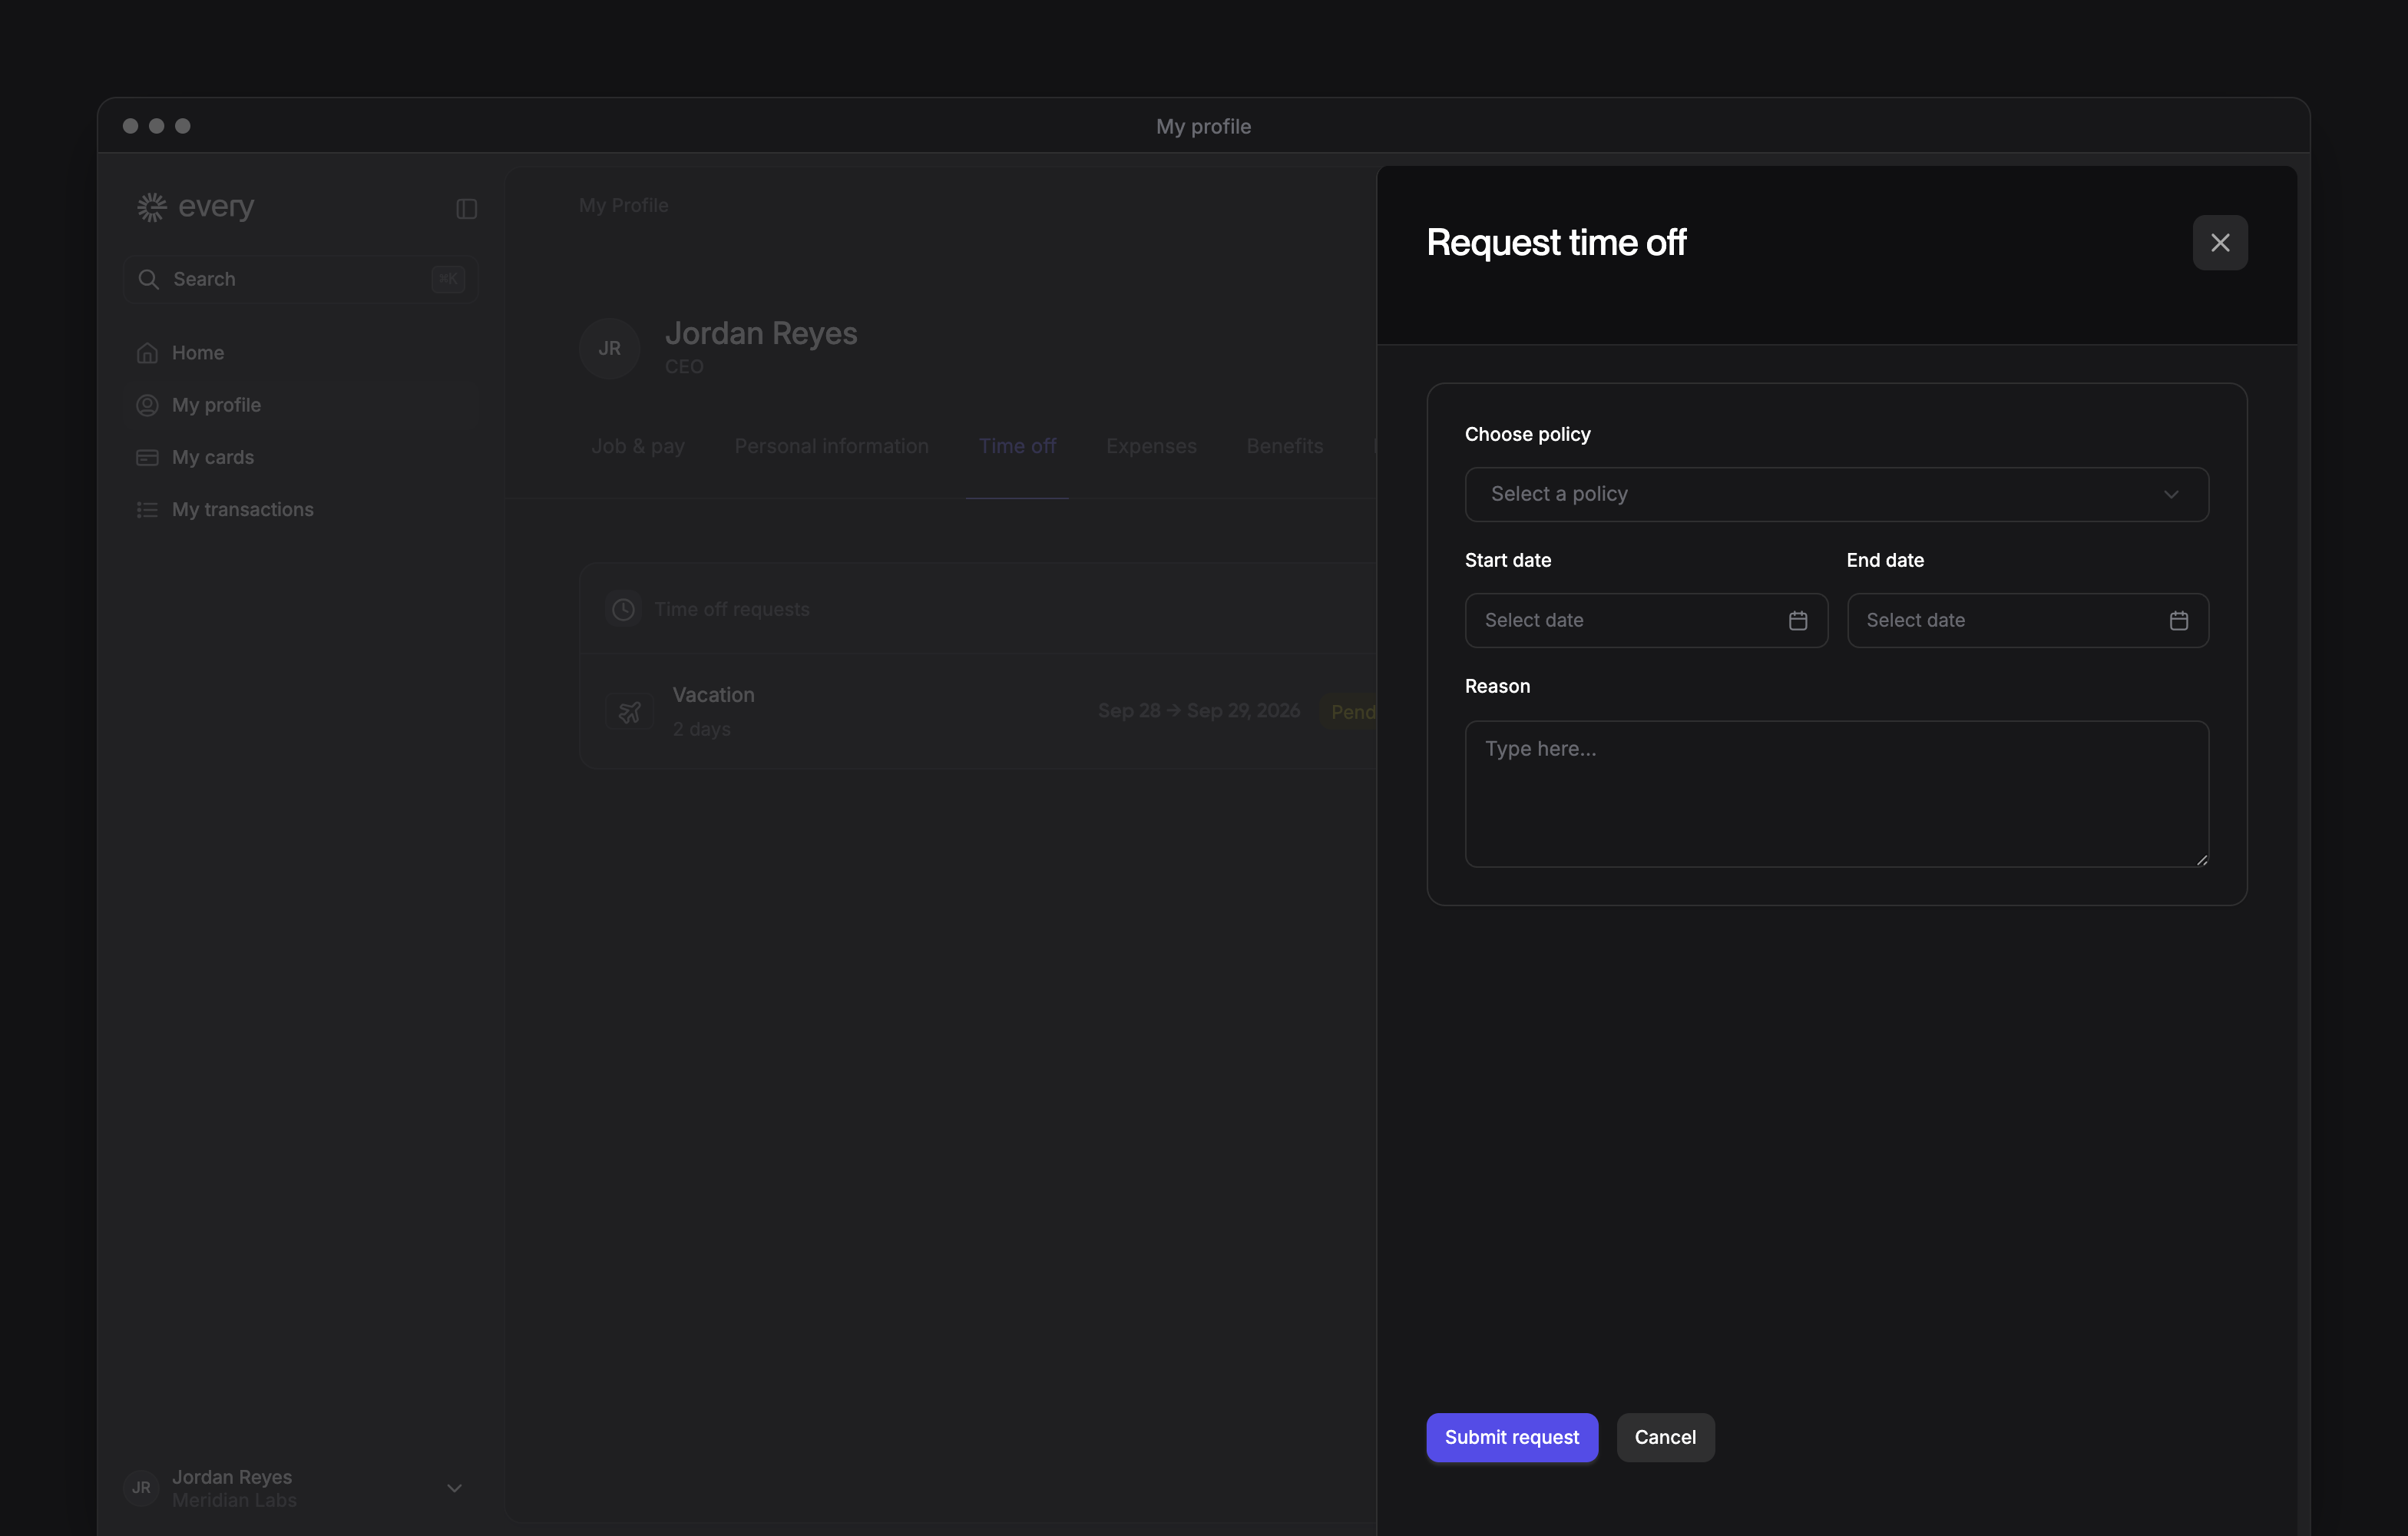Image resolution: width=2408 pixels, height=1536 pixels.
Task: Click the Meridian Labs company name
Action: click(x=234, y=1501)
